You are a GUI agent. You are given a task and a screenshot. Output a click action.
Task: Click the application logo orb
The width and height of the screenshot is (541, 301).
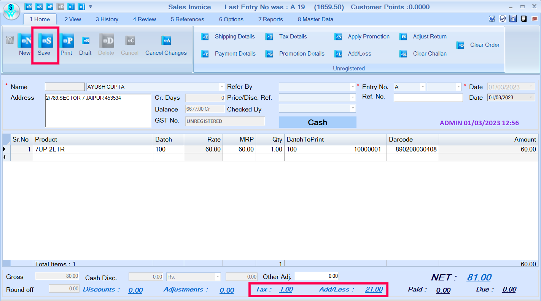click(11, 11)
